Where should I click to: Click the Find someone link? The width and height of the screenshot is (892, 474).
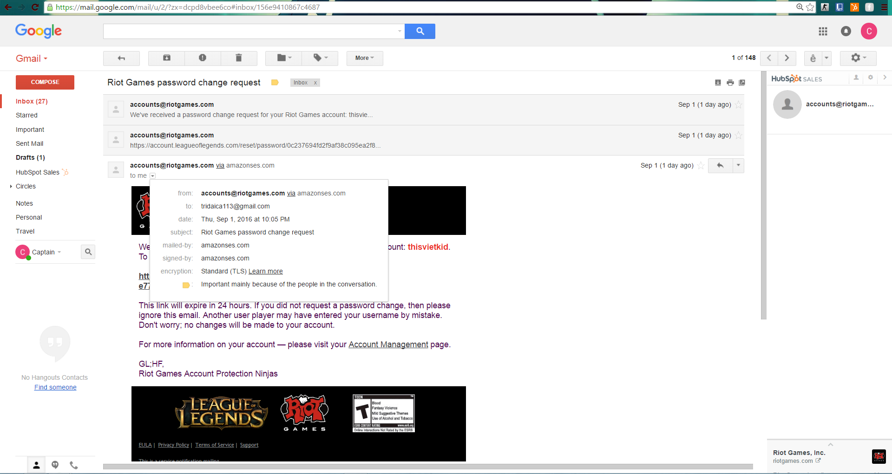(x=55, y=387)
